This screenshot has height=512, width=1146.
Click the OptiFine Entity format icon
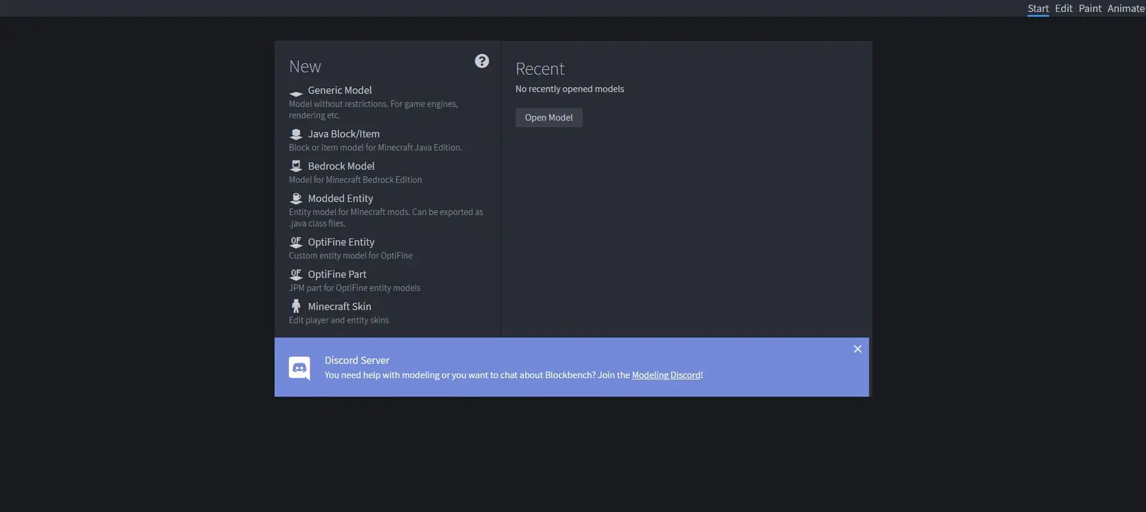pos(295,243)
